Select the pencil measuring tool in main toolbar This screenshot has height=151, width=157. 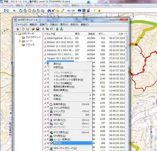pyautogui.click(x=62, y=11)
